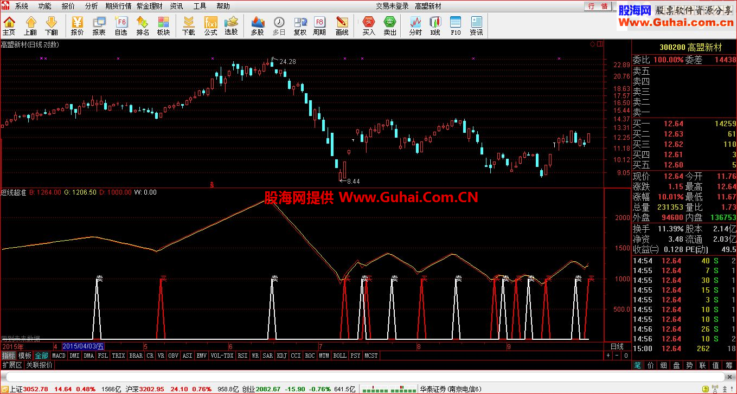Open the 排名 ranking icon
This screenshot has width=737, height=394.
point(143,25)
